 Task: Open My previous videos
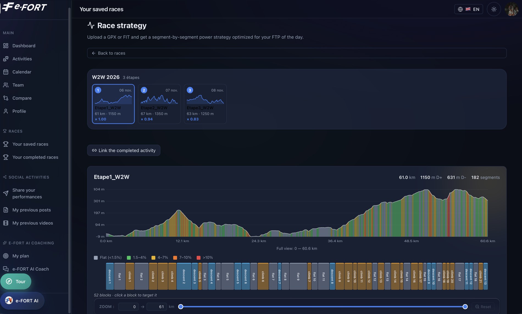(x=33, y=223)
